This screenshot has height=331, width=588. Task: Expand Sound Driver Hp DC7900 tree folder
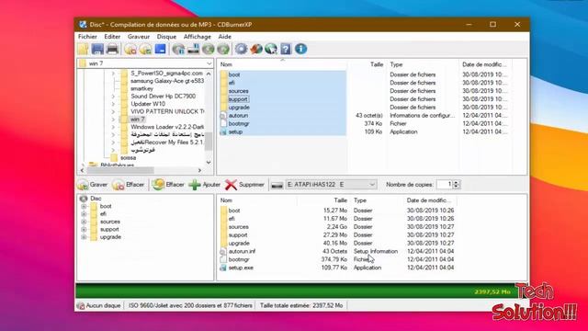click(x=113, y=97)
